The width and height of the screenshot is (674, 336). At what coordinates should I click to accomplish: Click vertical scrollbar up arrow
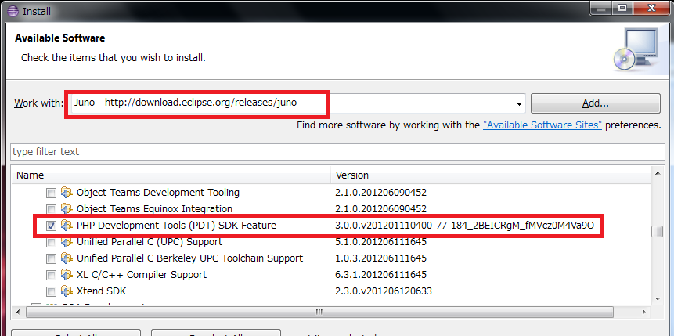(658, 173)
